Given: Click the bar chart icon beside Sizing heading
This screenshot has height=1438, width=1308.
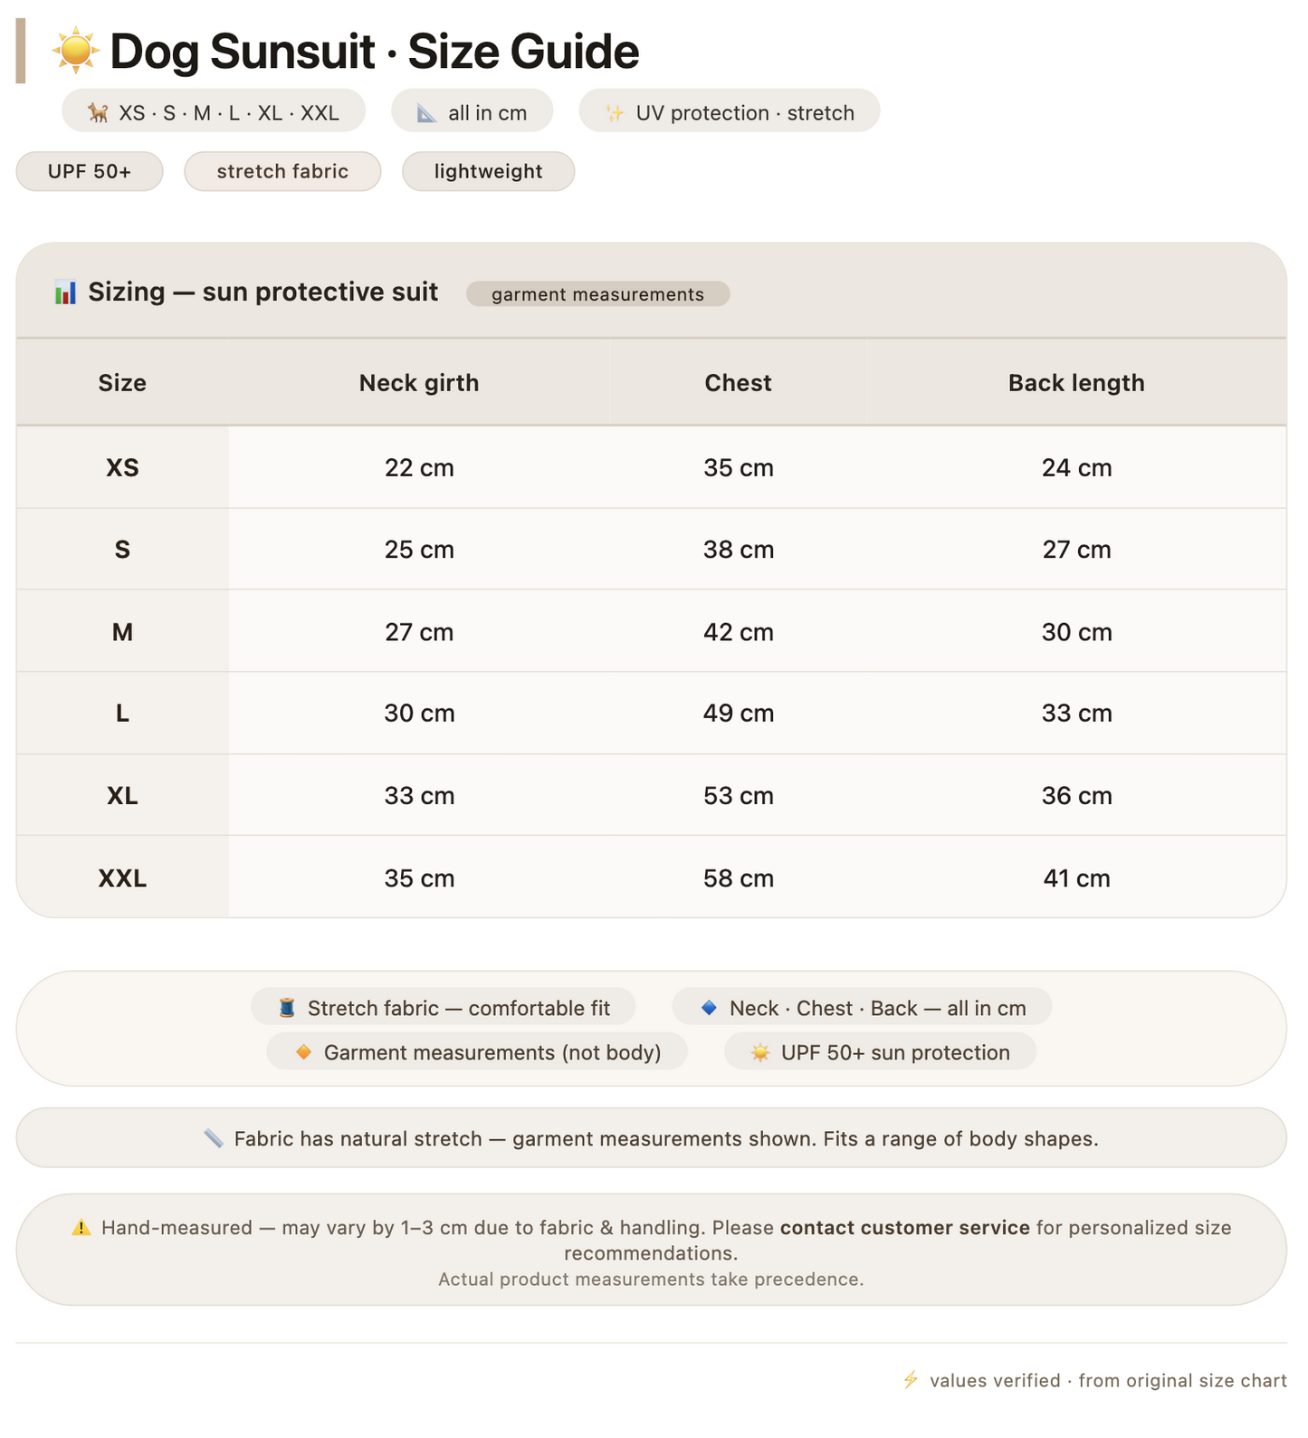Looking at the screenshot, I should point(65,292).
